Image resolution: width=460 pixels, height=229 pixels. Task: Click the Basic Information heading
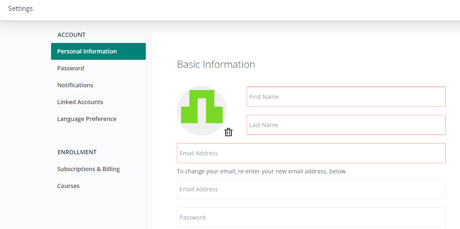point(216,64)
